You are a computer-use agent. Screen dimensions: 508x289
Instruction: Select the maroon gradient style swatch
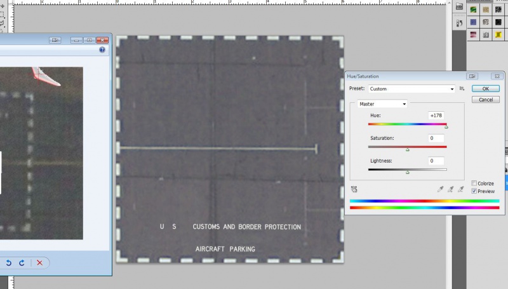473,34
